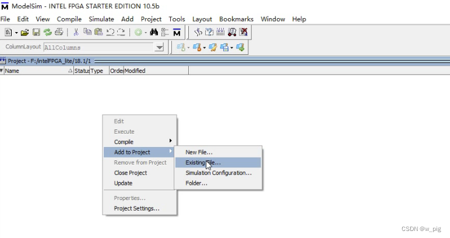Click the Compile All icon
Image resolution: width=450 pixels, height=238 pixels.
(209, 32)
